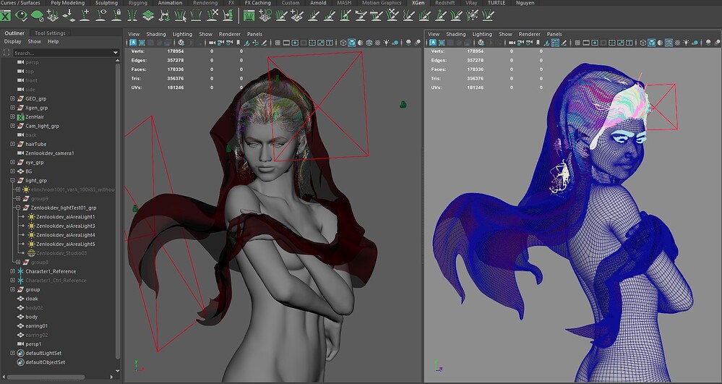The height and width of the screenshot is (384, 722).
Task: Open the outliner Help menu
Action: click(x=53, y=41)
